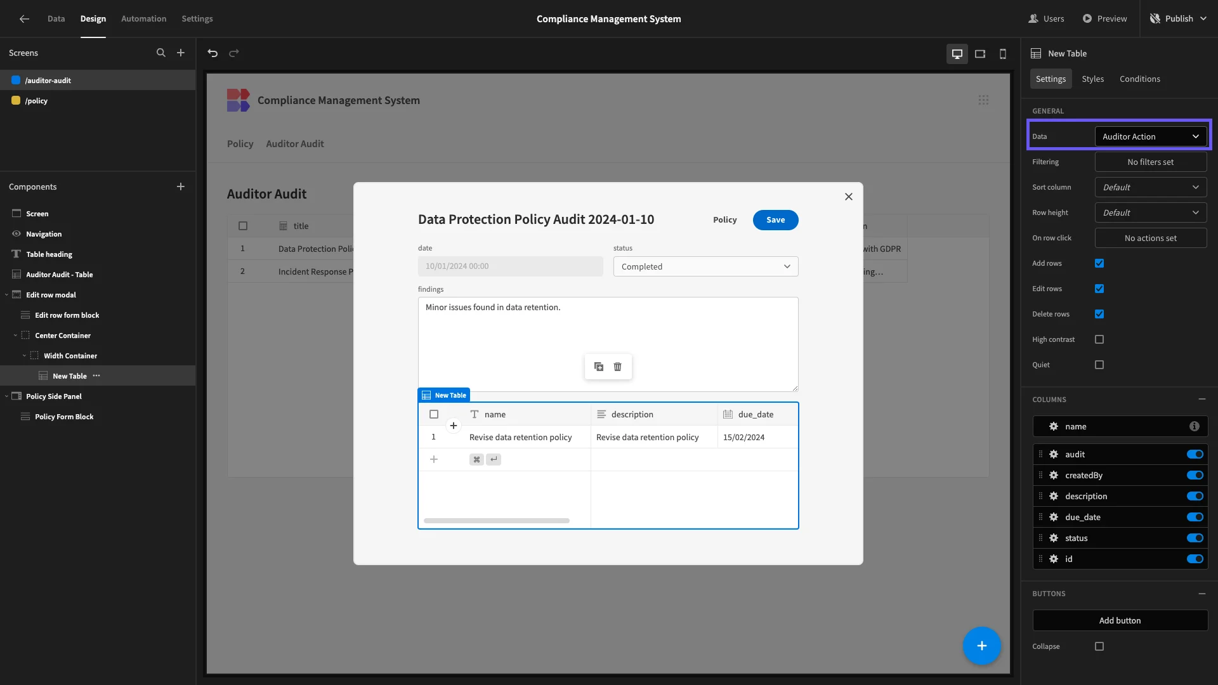The width and height of the screenshot is (1218, 685).
Task: Collapse the Center Container tree item
Action: pyautogui.click(x=15, y=336)
